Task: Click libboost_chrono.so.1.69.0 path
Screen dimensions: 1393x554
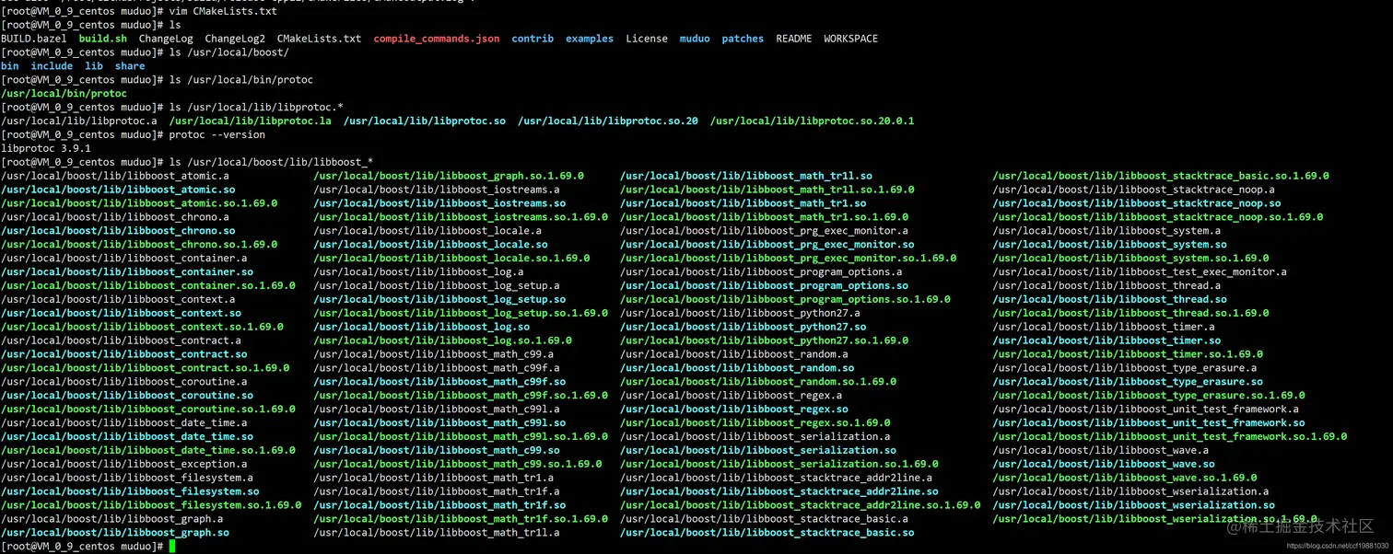Action: pos(139,245)
